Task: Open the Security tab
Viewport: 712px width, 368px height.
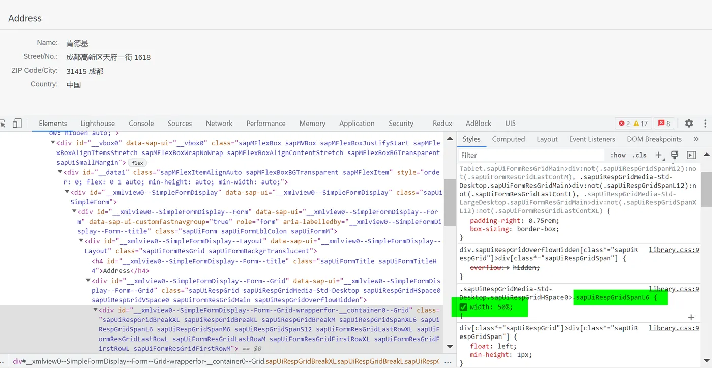Action: click(x=401, y=124)
